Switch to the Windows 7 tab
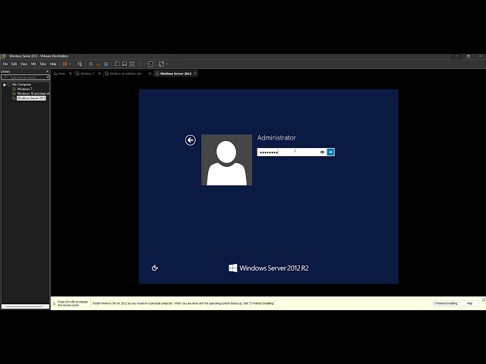Viewport: 486px width, 364px height. click(85, 74)
